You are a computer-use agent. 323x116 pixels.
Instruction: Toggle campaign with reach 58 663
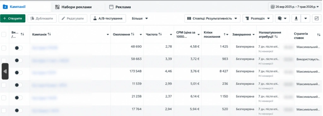pos(19,60)
